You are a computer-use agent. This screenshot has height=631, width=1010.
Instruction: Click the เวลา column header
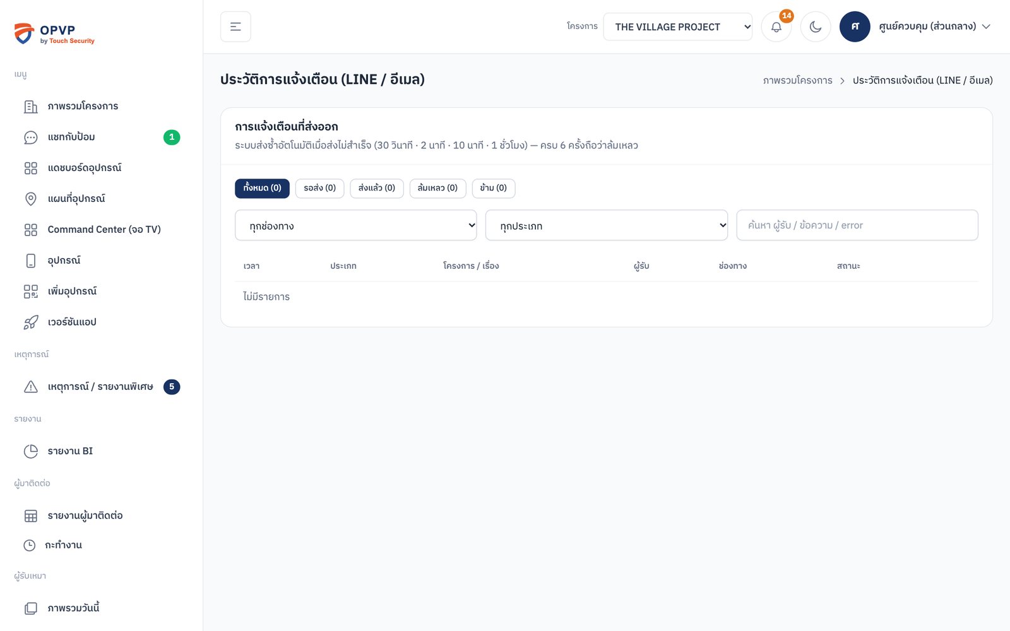[251, 266]
